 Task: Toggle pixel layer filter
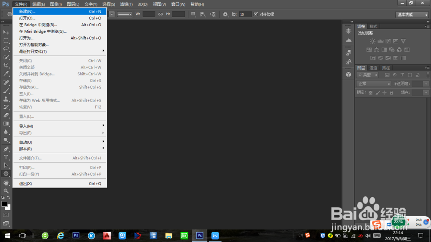387,75
